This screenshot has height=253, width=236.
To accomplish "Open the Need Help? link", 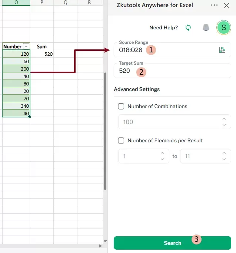I will (163, 27).
